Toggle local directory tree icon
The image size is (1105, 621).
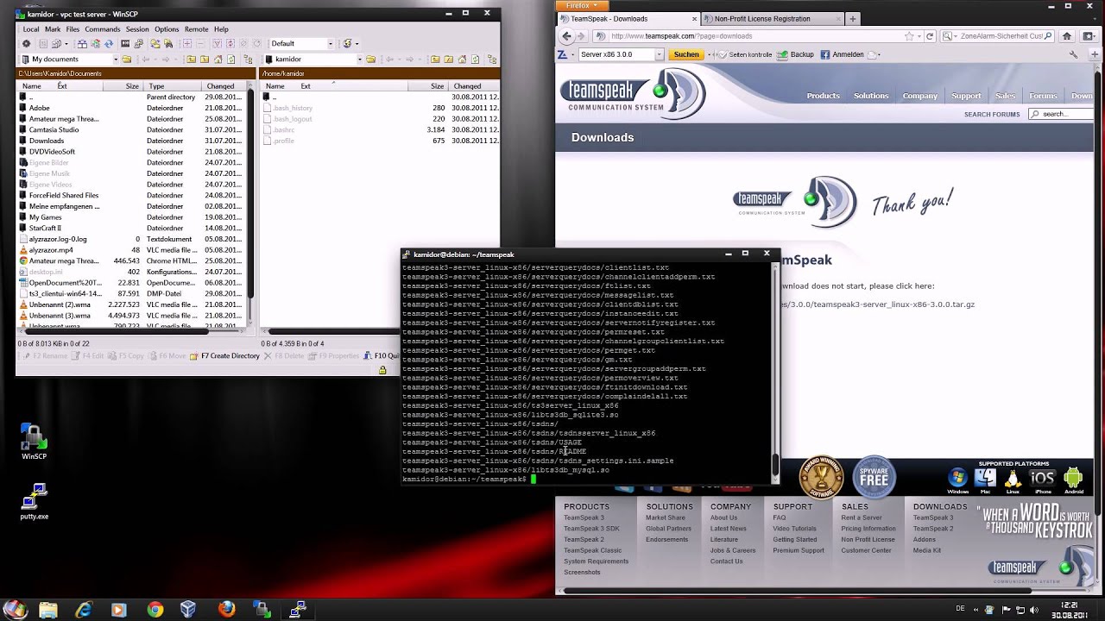coord(248,60)
